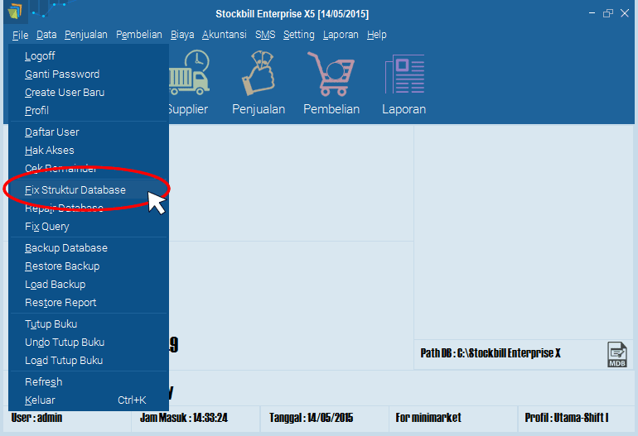The image size is (638, 436).
Task: Select Create User Baru
Action: pyautogui.click(x=89, y=93)
